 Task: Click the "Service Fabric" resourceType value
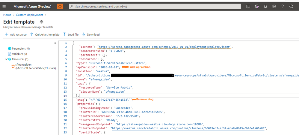pyautogui.click(x=119, y=88)
